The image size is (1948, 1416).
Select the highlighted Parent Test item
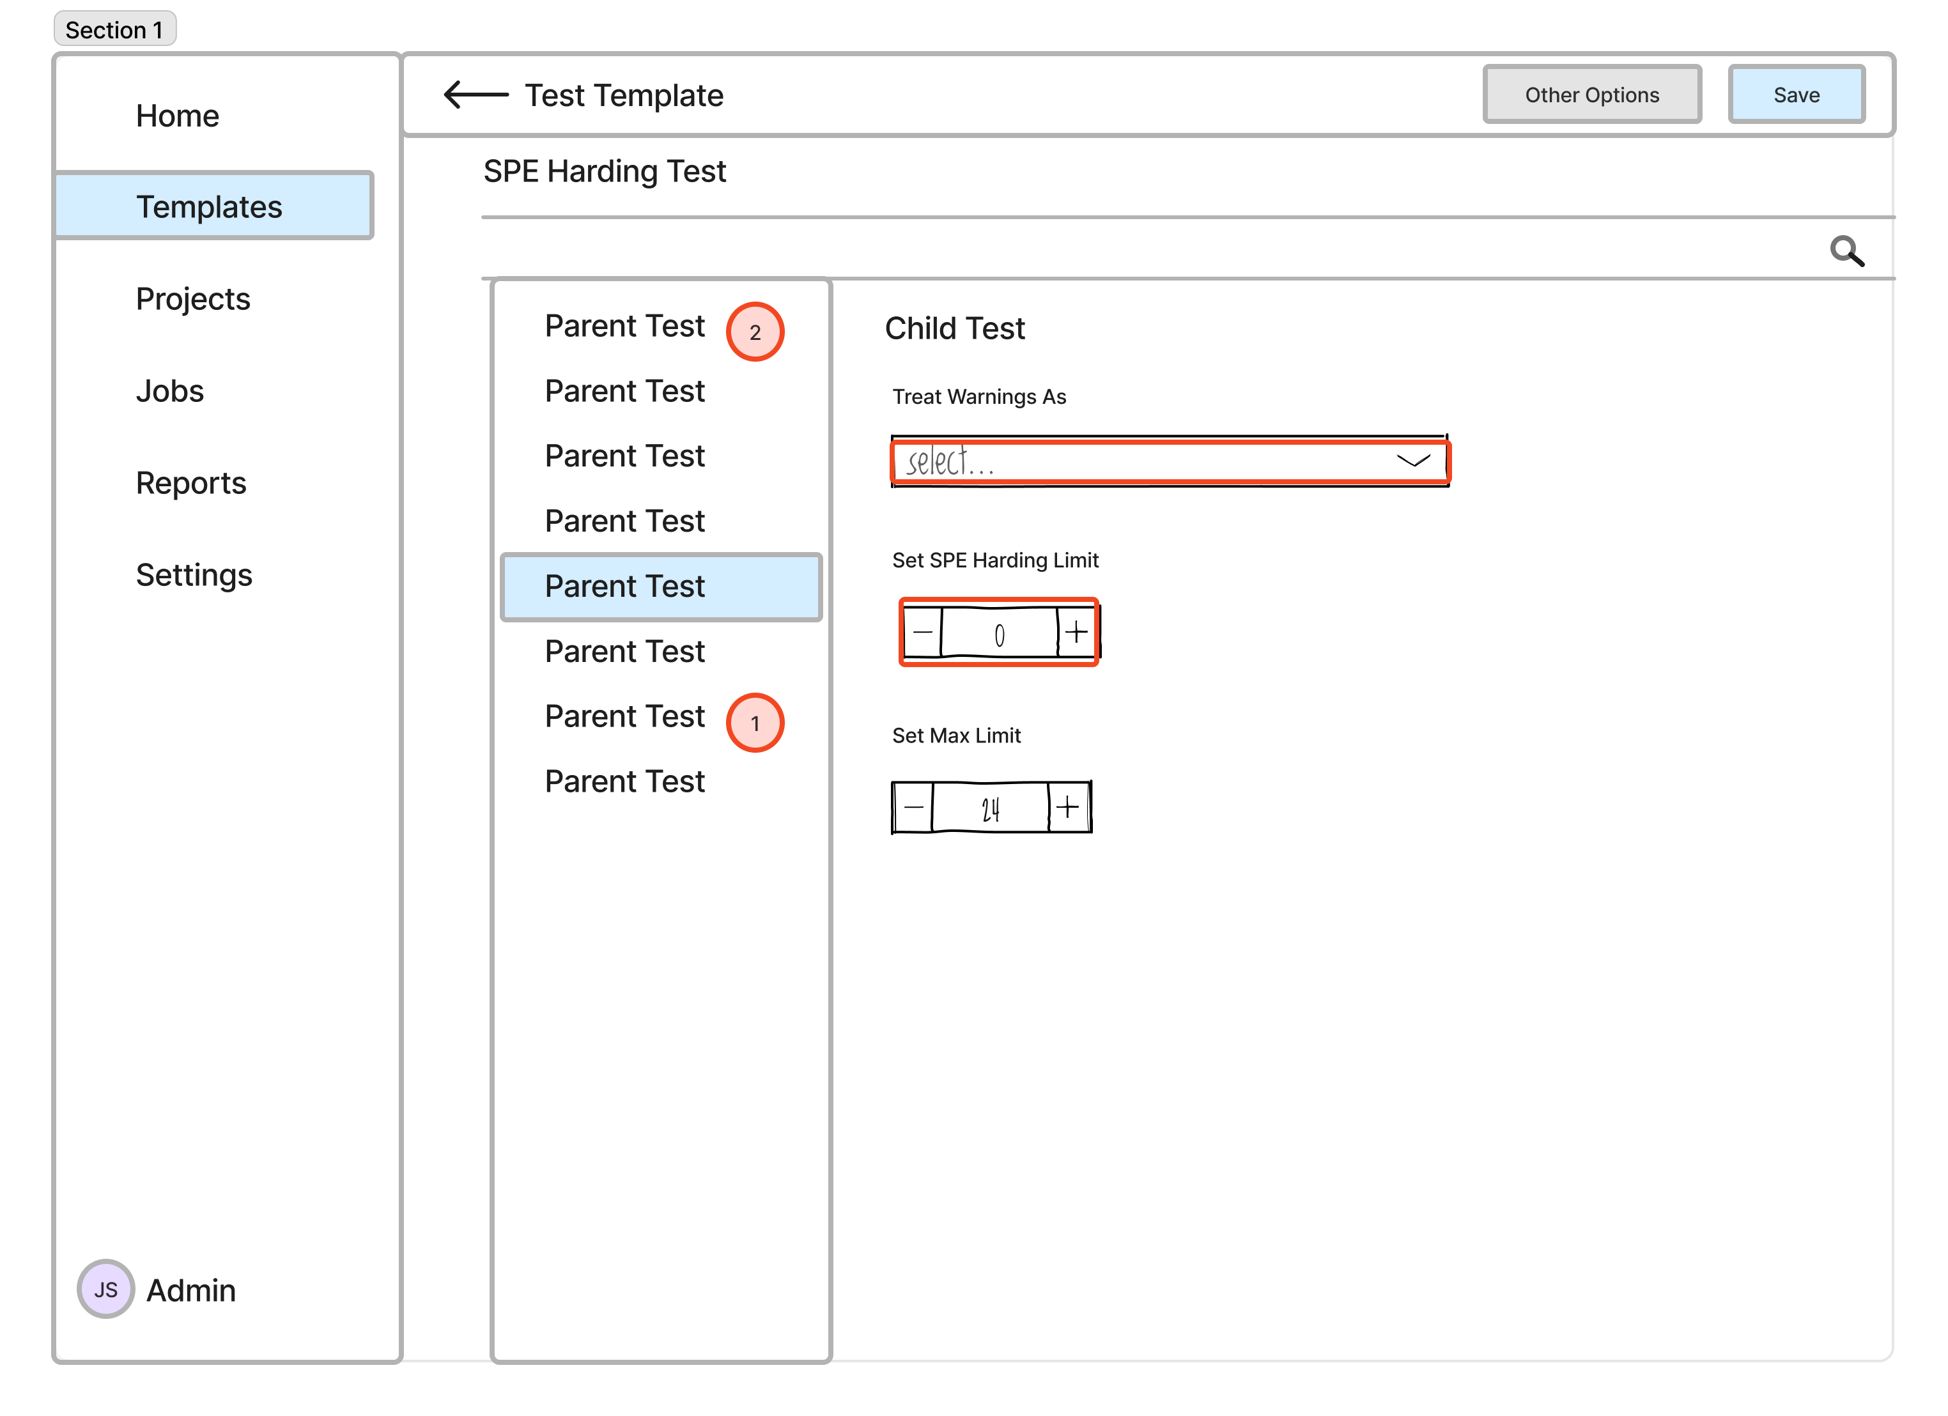pyautogui.click(x=661, y=587)
